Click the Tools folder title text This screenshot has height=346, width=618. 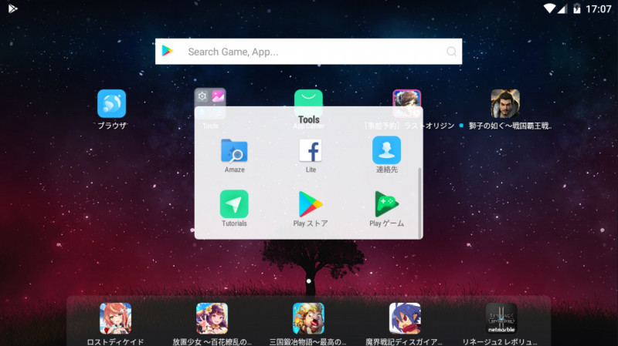coord(308,119)
